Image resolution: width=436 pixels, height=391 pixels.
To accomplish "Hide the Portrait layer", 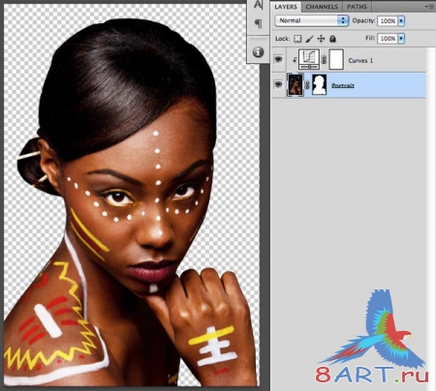I will tap(278, 84).
